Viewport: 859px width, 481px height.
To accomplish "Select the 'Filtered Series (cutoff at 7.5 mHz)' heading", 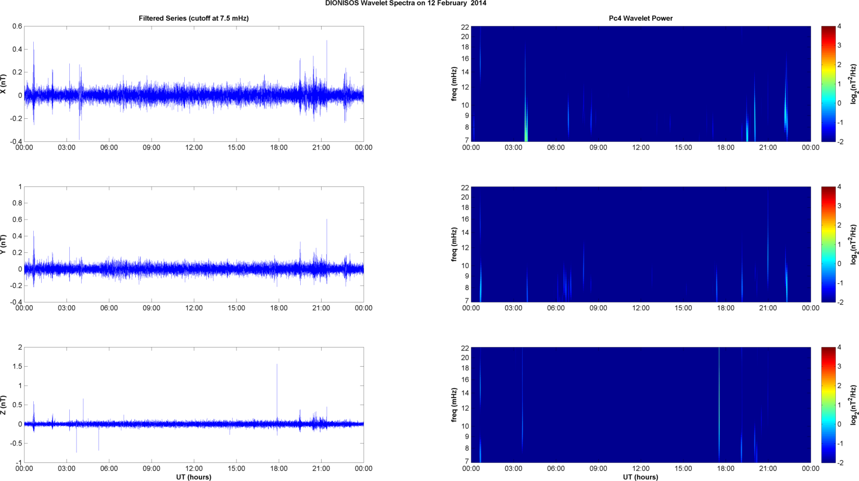I will (194, 18).
